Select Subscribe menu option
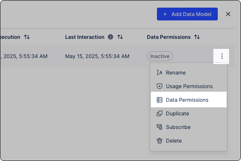This screenshot has width=241, height=161. pyautogui.click(x=189, y=127)
